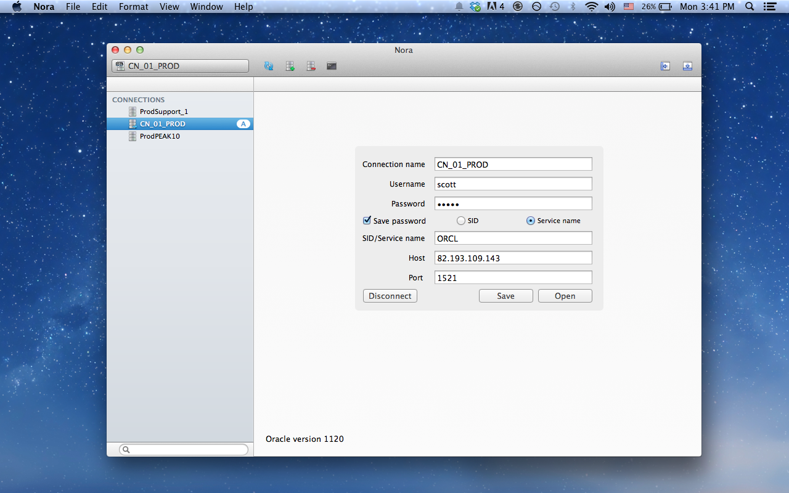
Task: Open the Format menu
Action: pyautogui.click(x=134, y=7)
